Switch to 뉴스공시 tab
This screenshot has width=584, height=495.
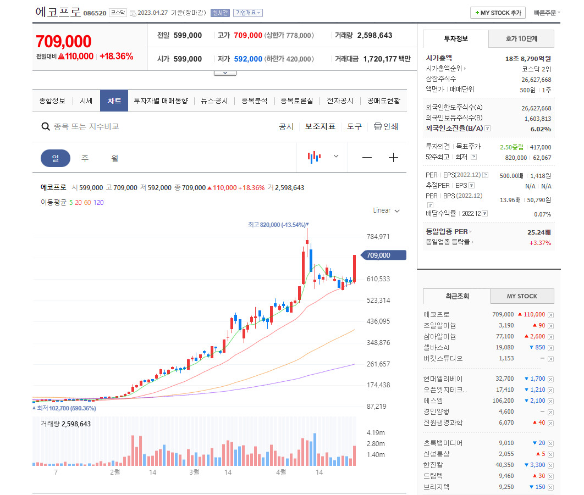tap(214, 101)
